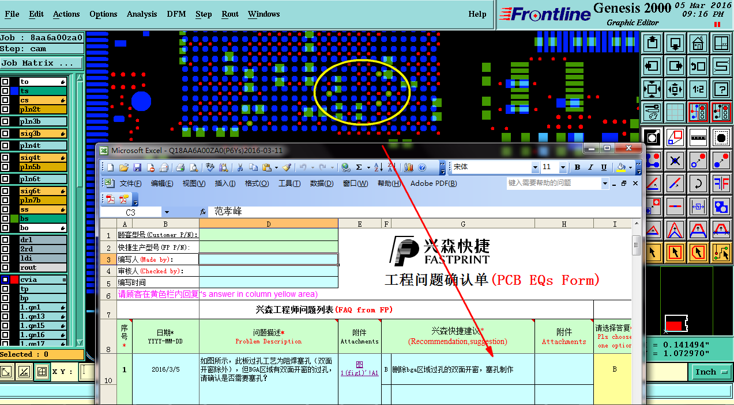Select the mirror F tool
Screen dimensions: 734x405
point(721,183)
